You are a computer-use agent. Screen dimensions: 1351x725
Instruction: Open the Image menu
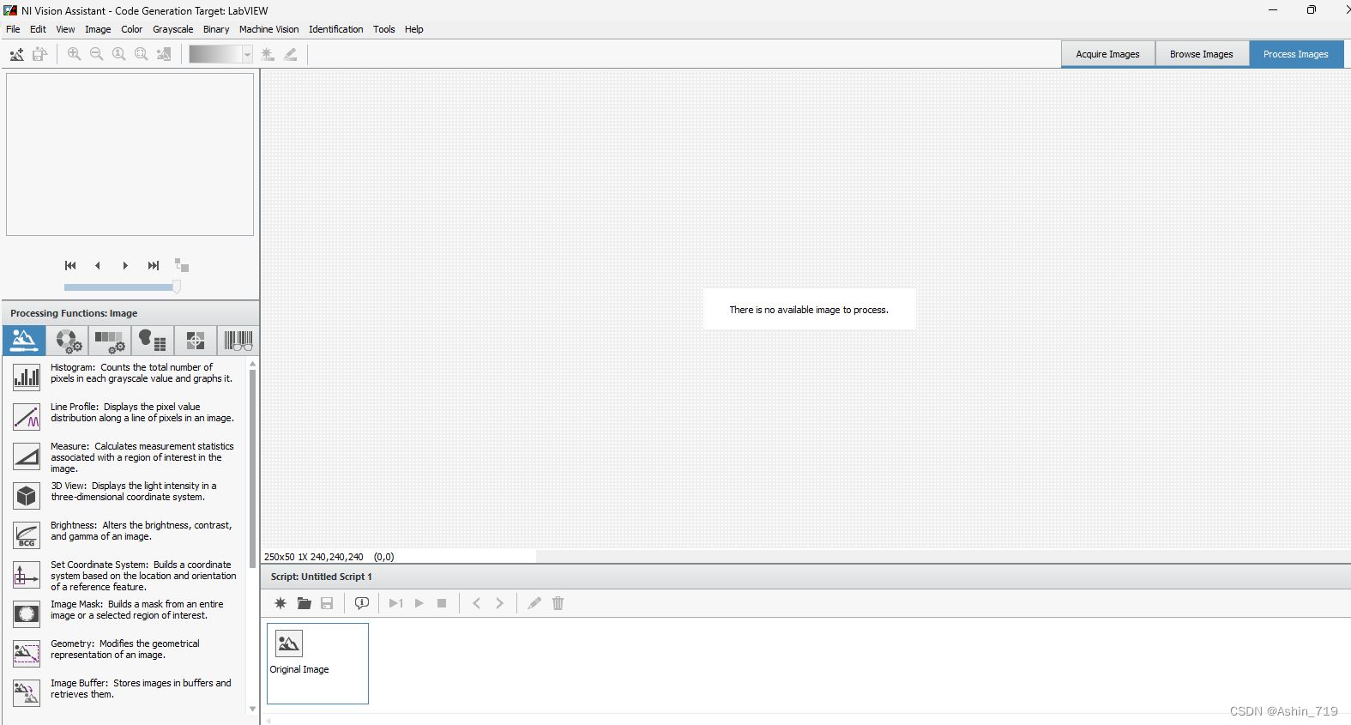coord(98,29)
